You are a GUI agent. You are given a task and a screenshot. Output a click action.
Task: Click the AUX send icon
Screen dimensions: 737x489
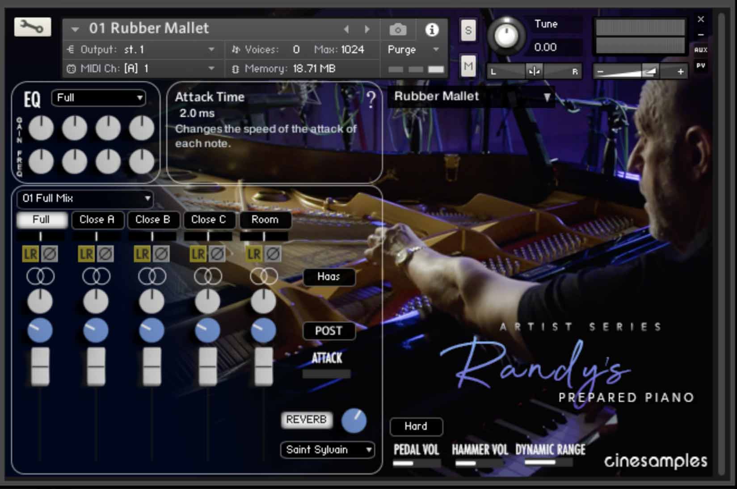tap(701, 51)
